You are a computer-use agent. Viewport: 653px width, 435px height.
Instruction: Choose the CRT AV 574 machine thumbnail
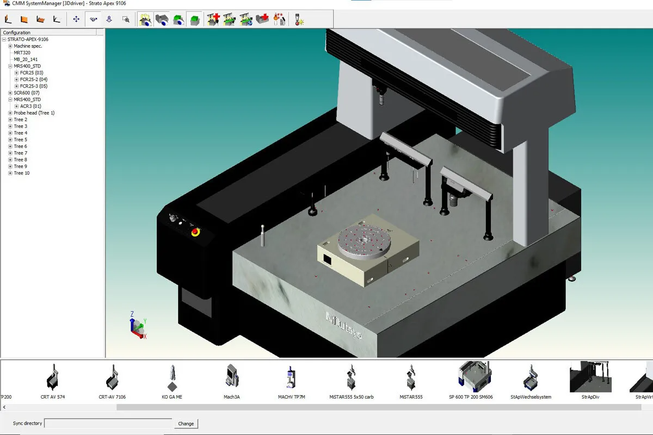(53, 378)
